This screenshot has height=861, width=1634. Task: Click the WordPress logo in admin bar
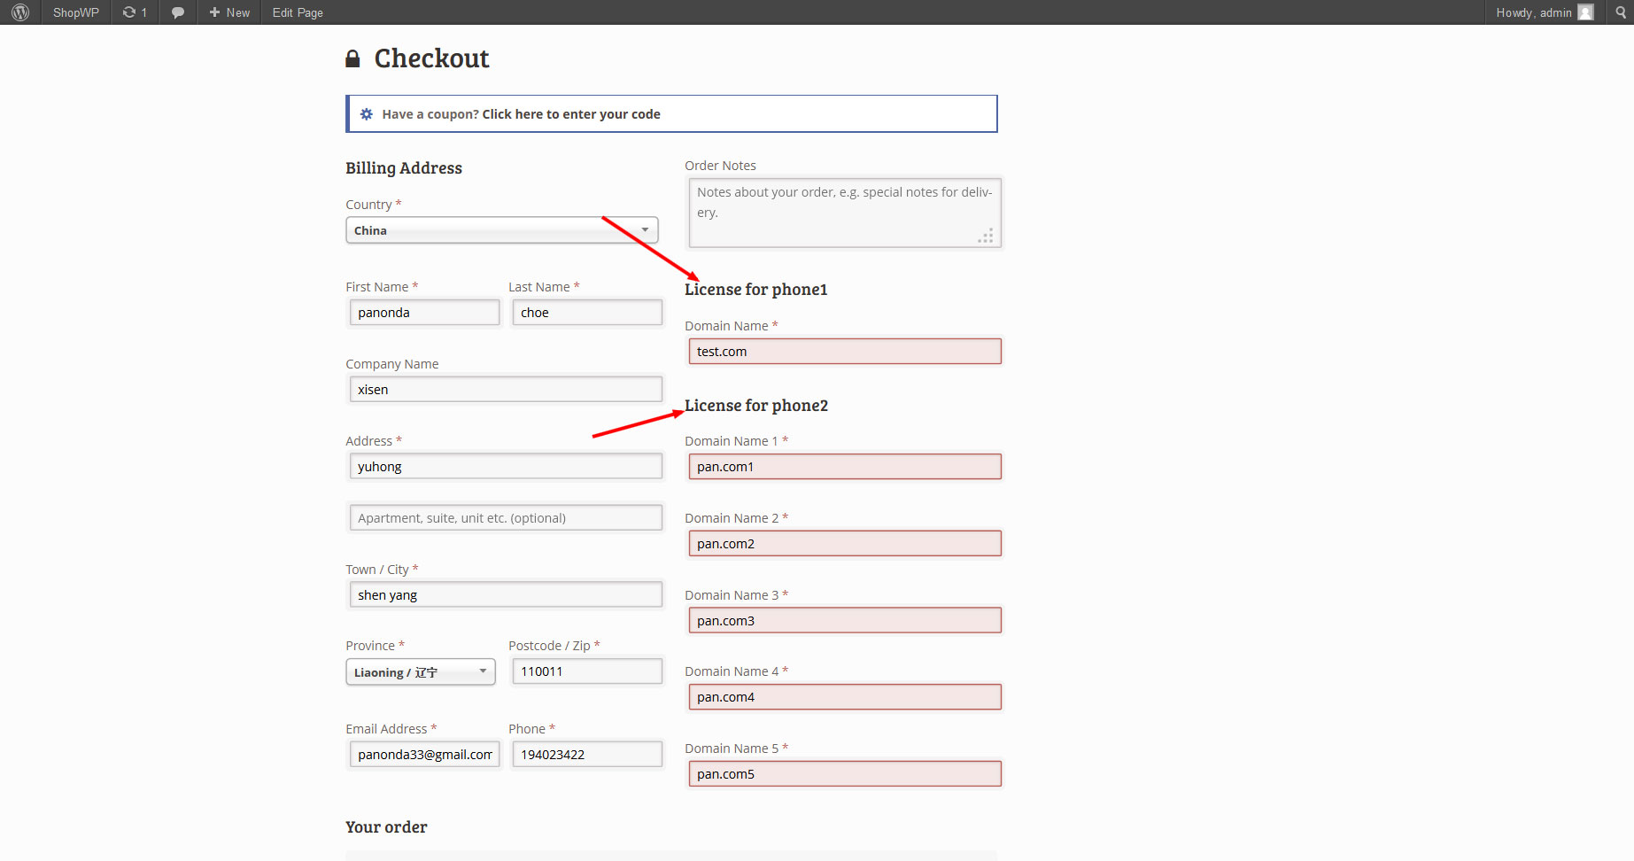pos(19,12)
